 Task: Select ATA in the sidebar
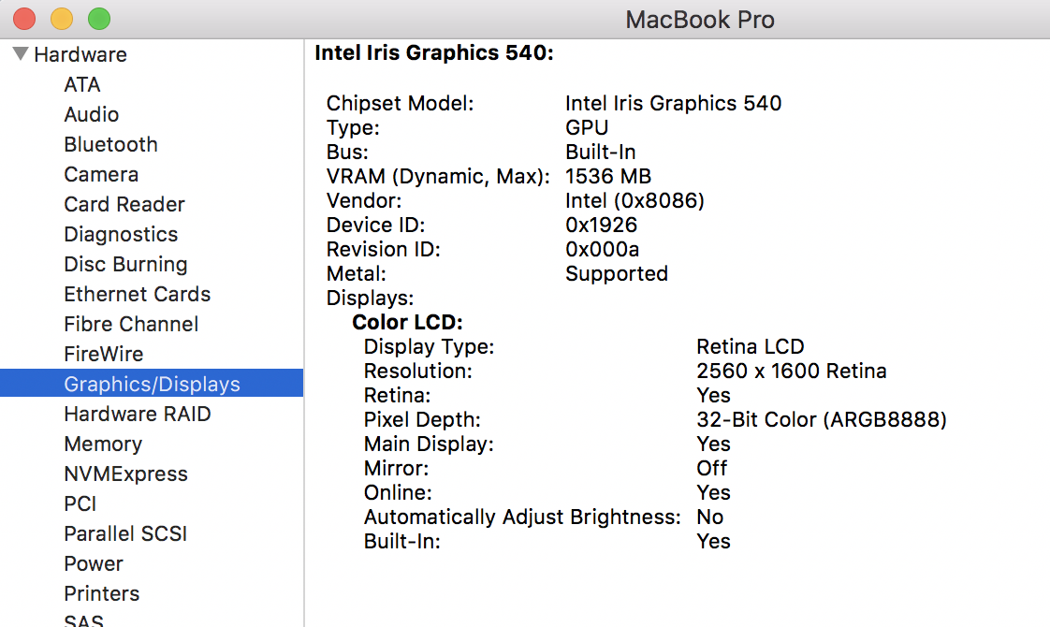tap(81, 84)
